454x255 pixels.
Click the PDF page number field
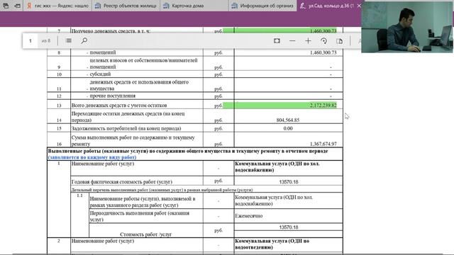(30, 41)
